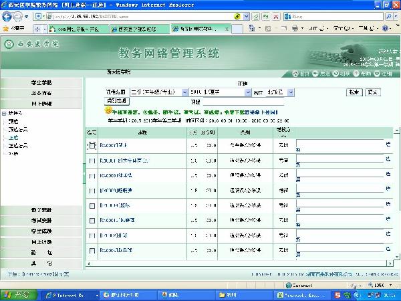Tick the checkbox in second course row

(92, 161)
